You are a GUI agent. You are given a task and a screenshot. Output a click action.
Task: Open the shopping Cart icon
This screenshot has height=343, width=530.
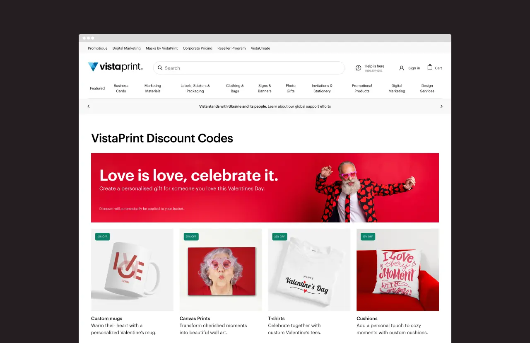[x=430, y=67]
